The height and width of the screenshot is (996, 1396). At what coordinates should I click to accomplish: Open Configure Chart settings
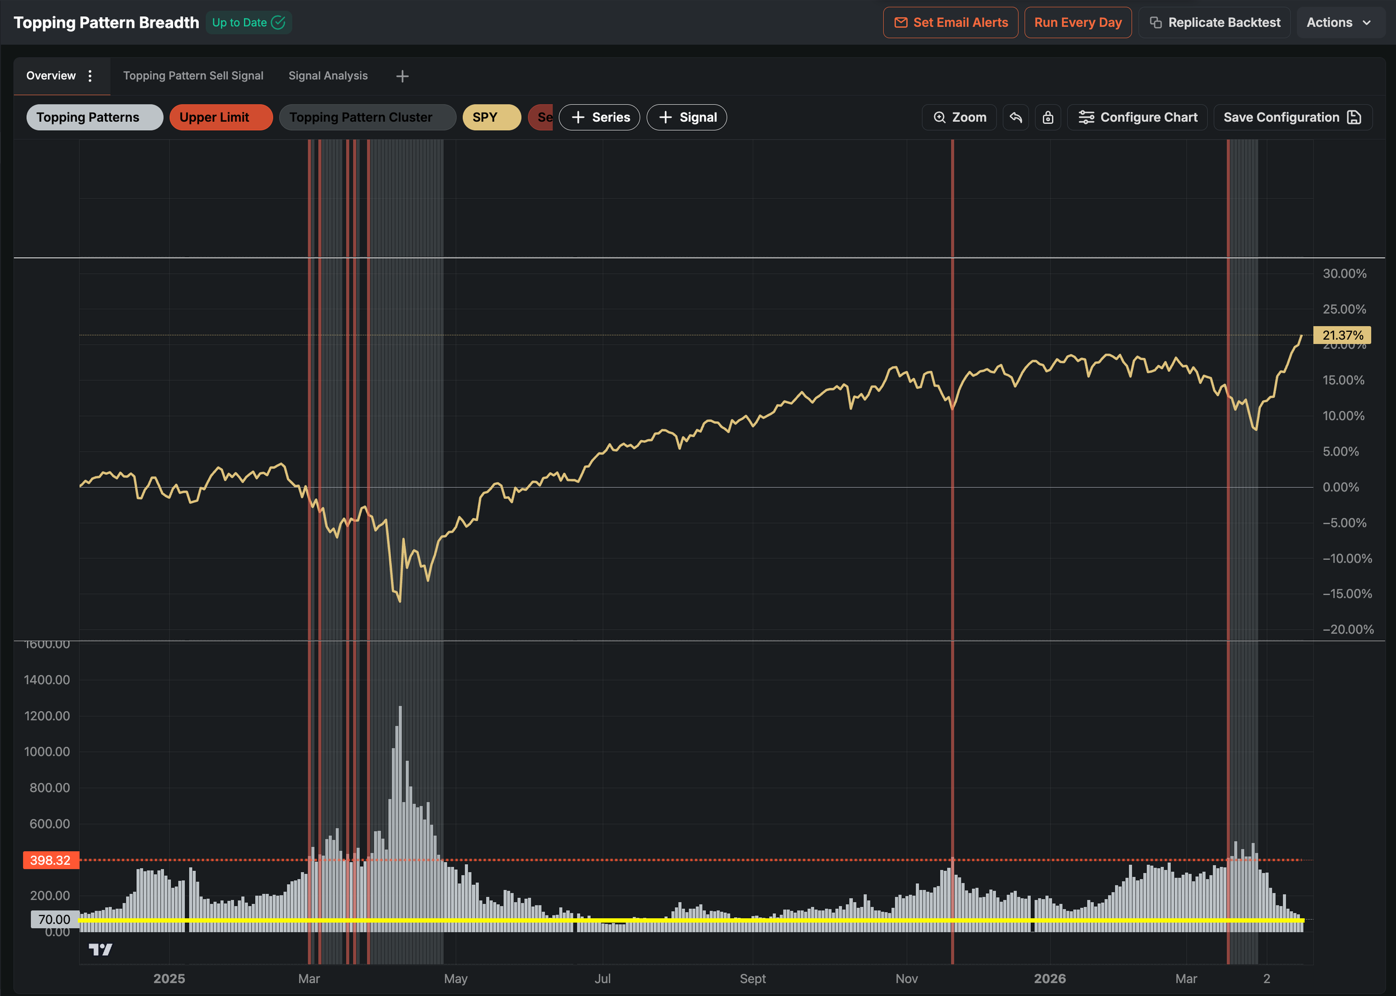coord(1137,117)
